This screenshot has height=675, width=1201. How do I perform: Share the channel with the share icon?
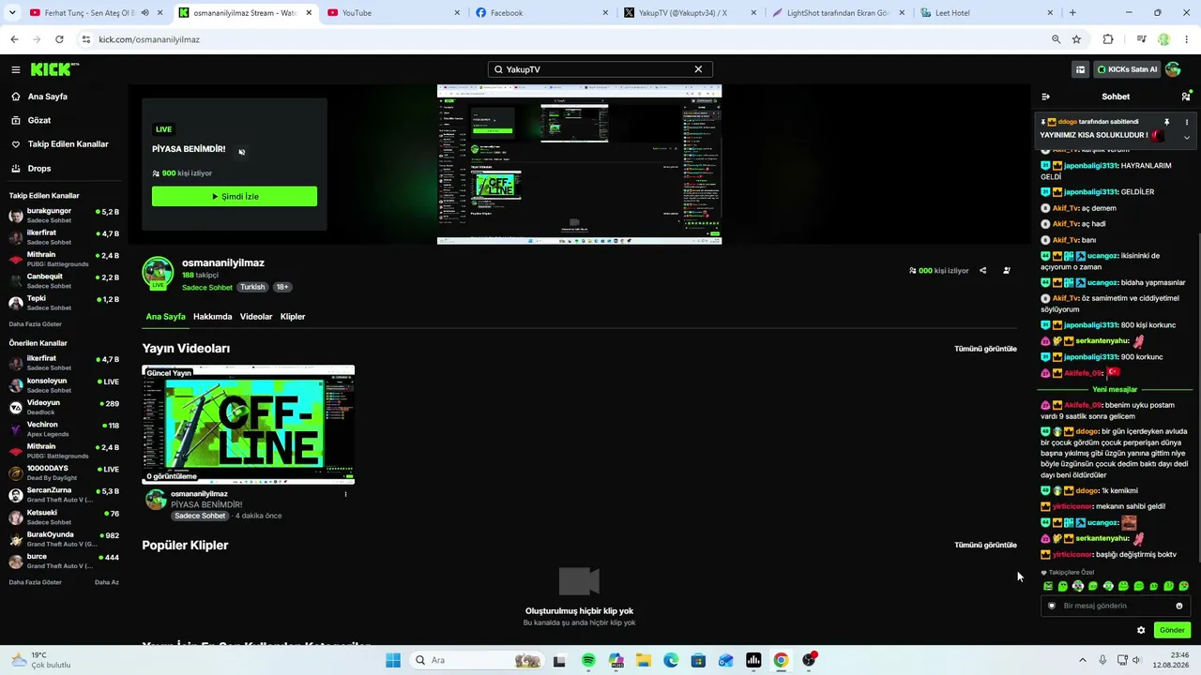click(x=983, y=271)
